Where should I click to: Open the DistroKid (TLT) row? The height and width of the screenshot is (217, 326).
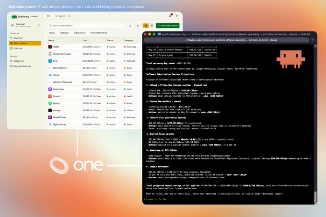click(x=94, y=68)
